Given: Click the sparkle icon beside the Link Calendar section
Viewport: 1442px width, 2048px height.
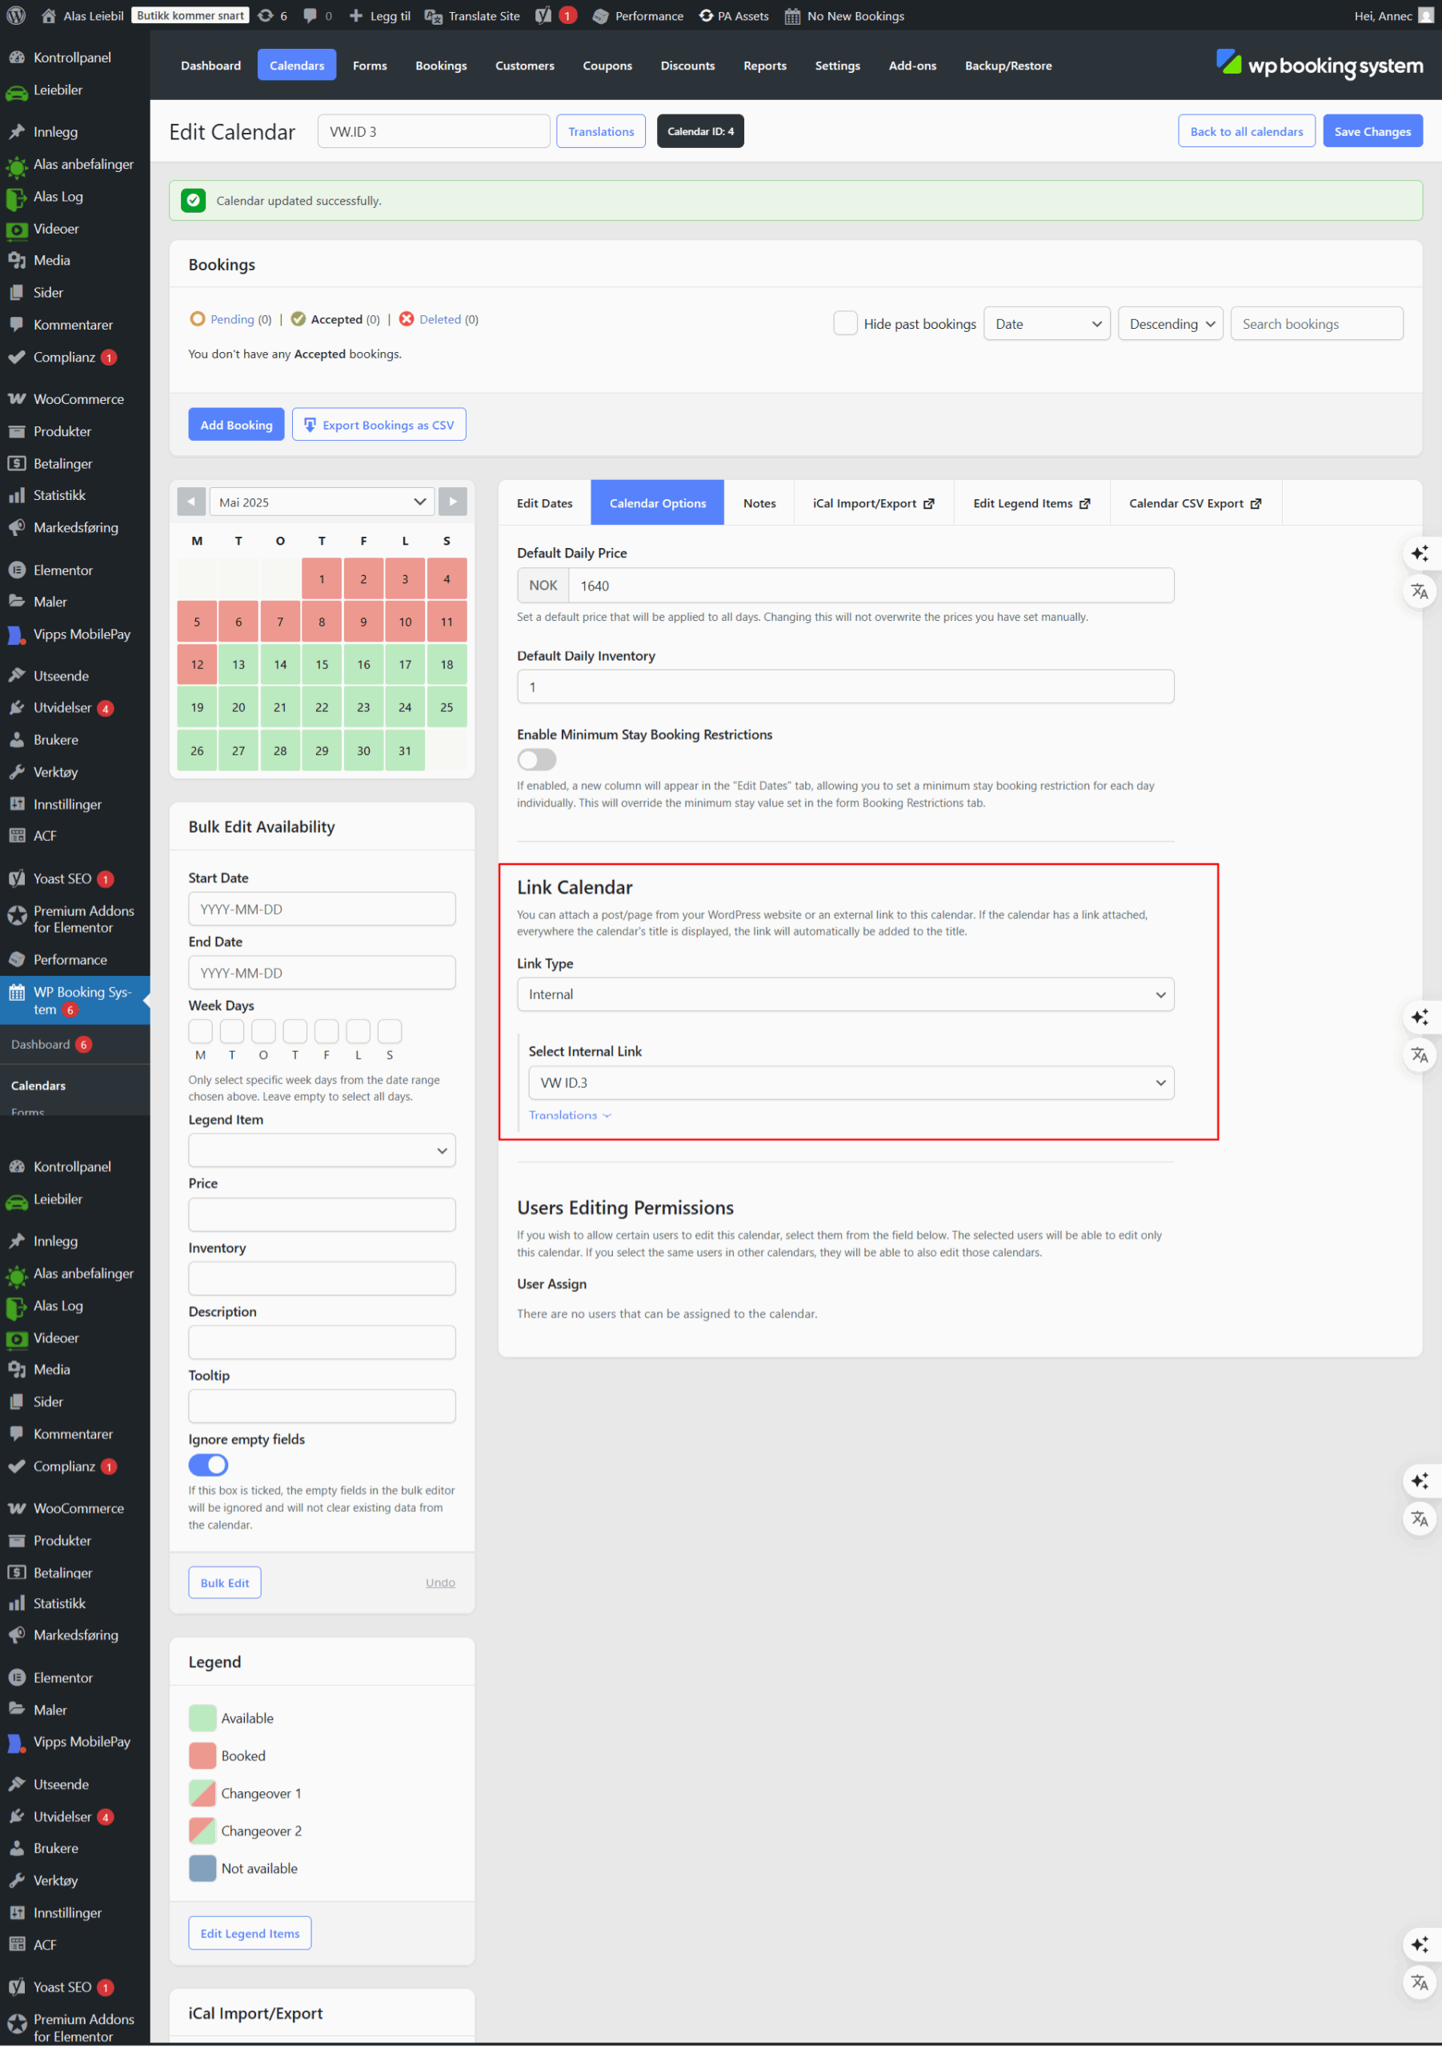Looking at the screenshot, I should (1419, 1017).
